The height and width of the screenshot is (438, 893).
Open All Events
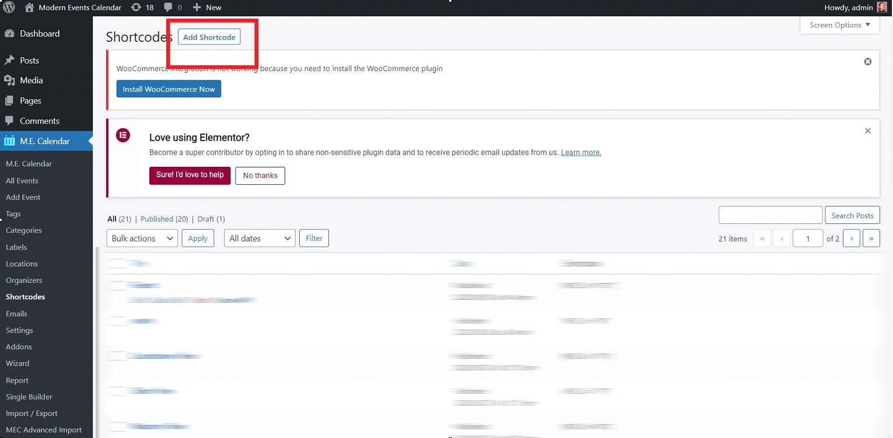22,181
